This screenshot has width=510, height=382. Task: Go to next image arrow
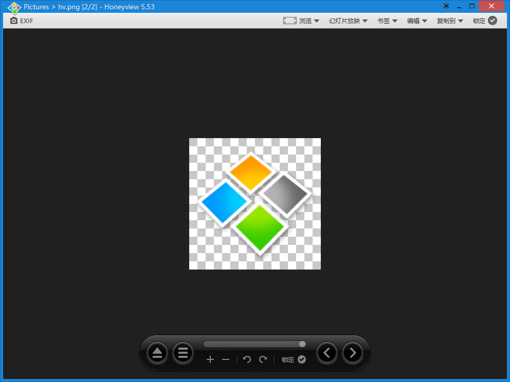tap(353, 353)
